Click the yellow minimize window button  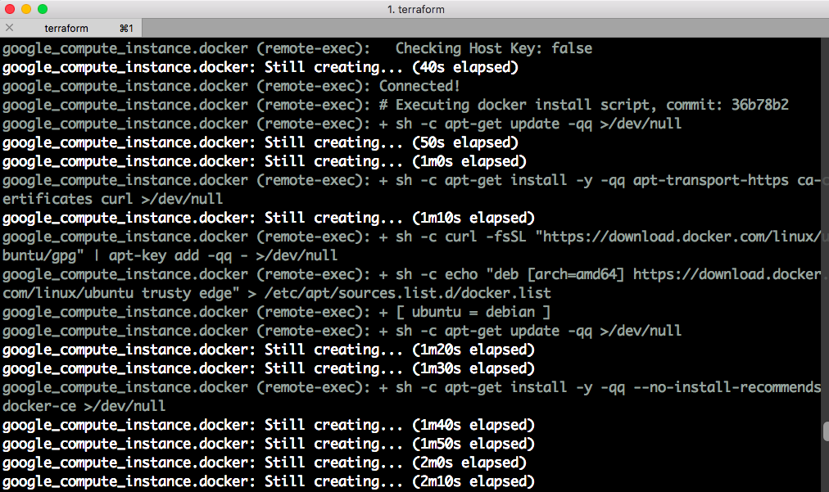click(x=26, y=9)
